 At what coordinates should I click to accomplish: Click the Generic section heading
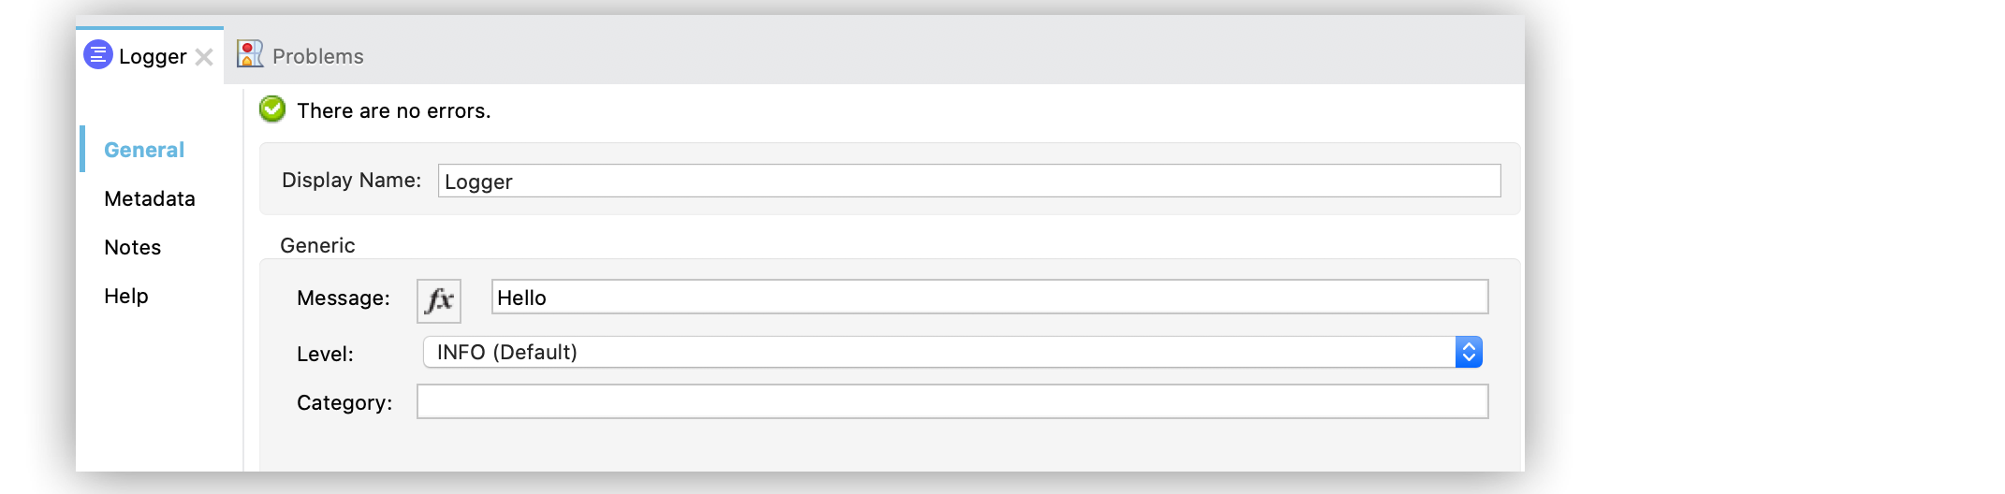[317, 245]
